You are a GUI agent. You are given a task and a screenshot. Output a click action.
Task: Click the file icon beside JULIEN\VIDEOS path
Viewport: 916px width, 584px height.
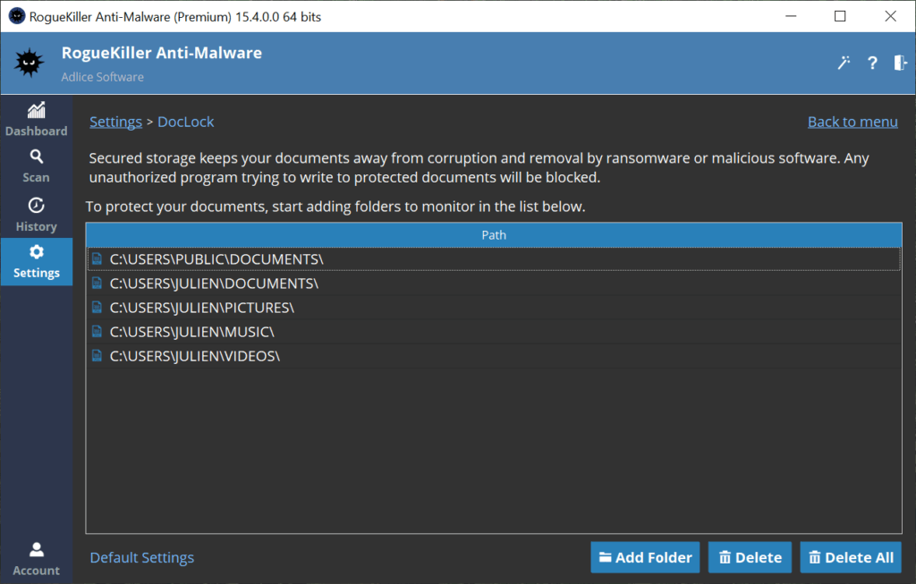click(x=98, y=356)
